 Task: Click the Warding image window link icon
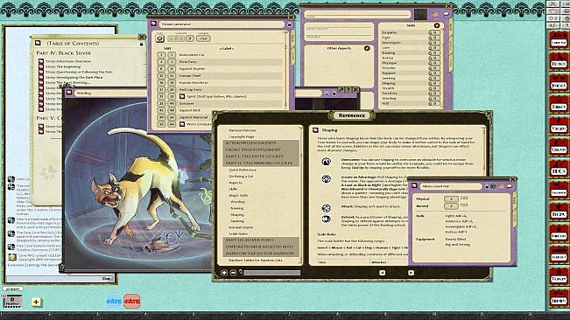tap(68, 93)
